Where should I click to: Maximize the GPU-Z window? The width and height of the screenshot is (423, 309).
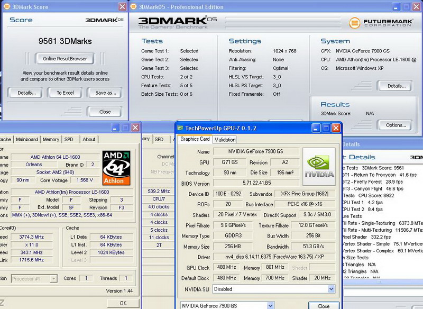(326, 128)
